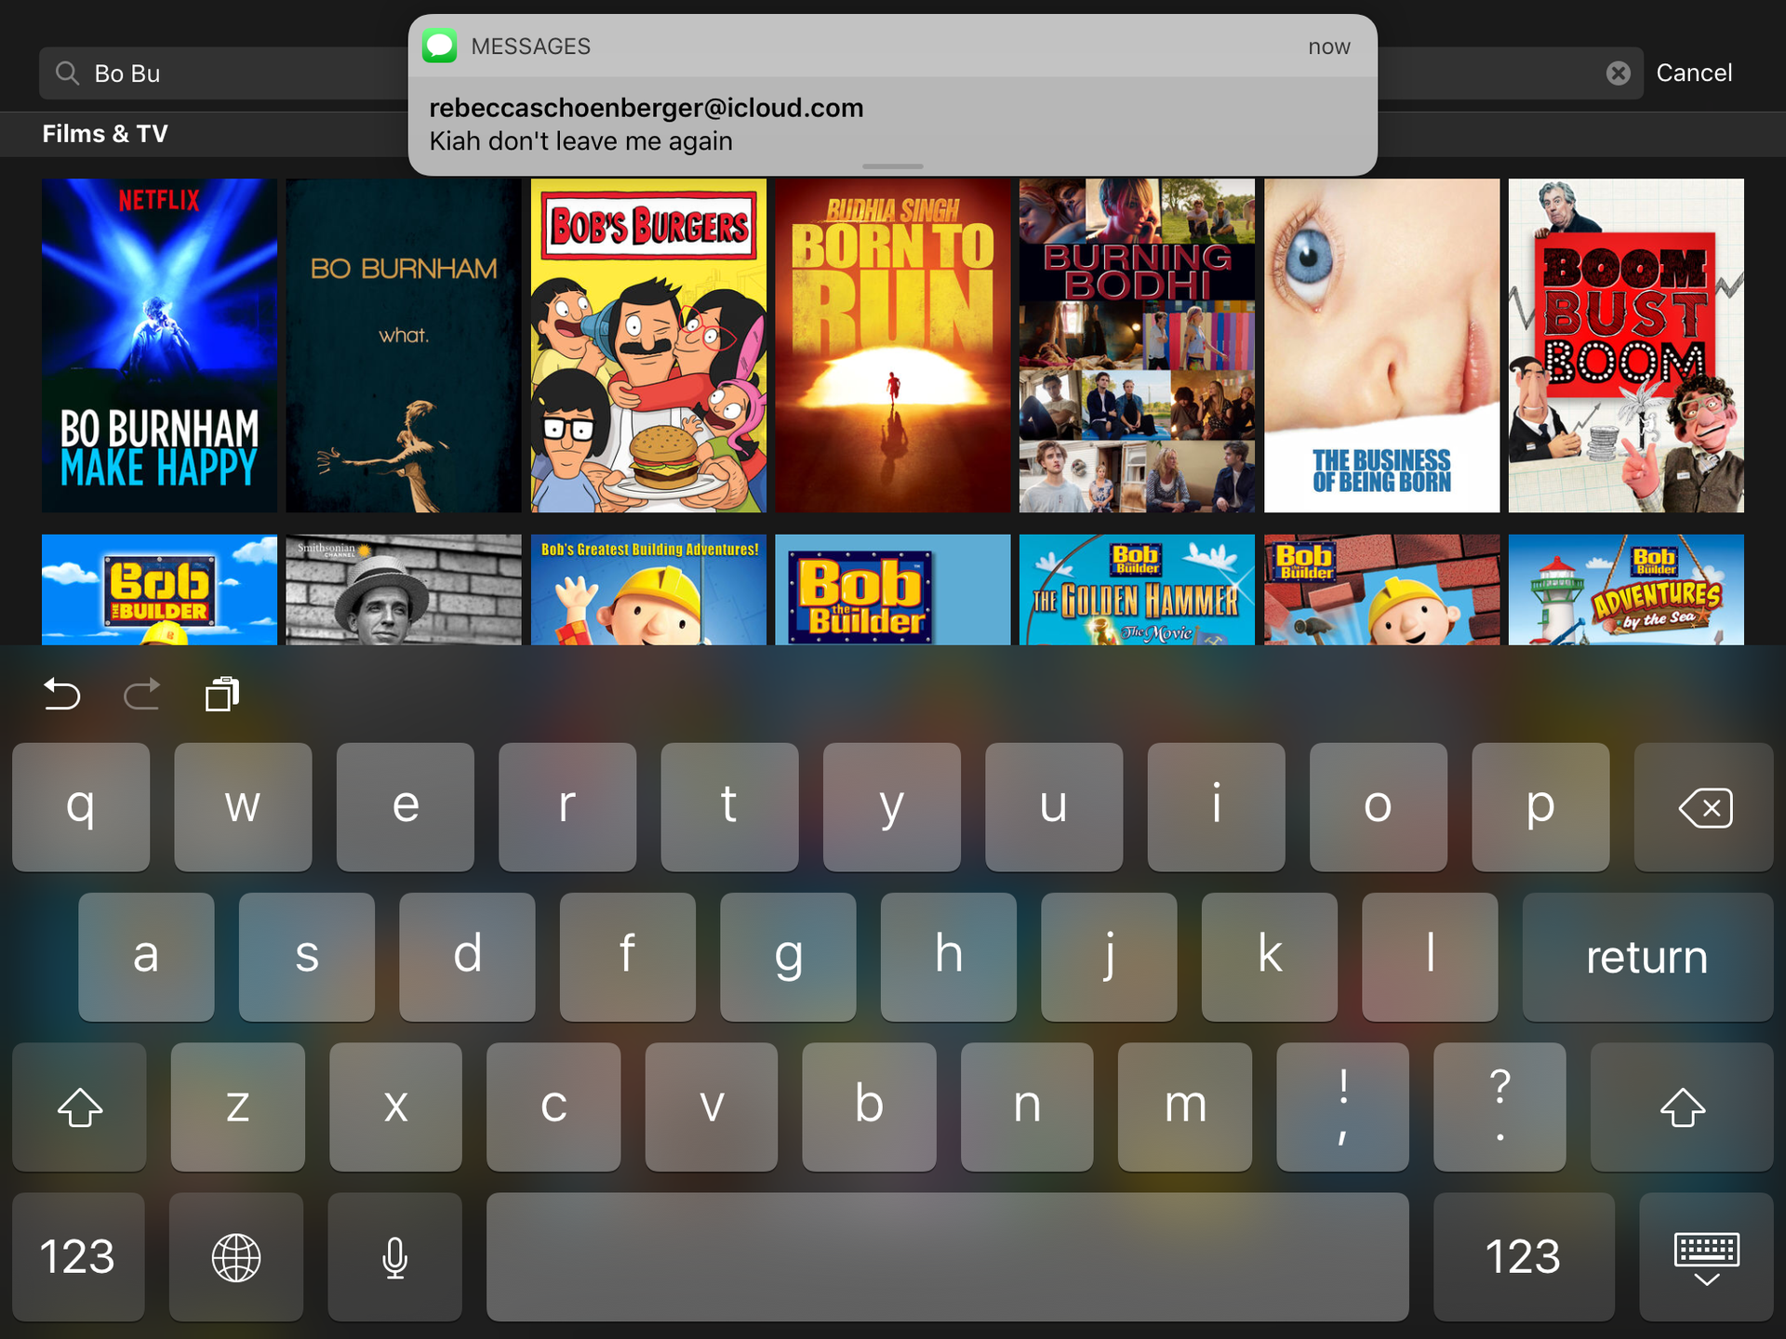
Task: Open Boom Bust Boom poster
Action: (x=1626, y=345)
